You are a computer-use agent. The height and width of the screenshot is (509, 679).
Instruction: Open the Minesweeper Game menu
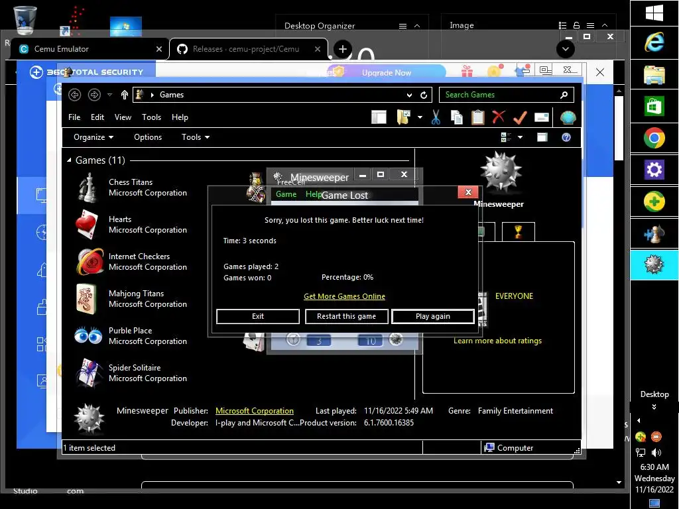click(286, 194)
